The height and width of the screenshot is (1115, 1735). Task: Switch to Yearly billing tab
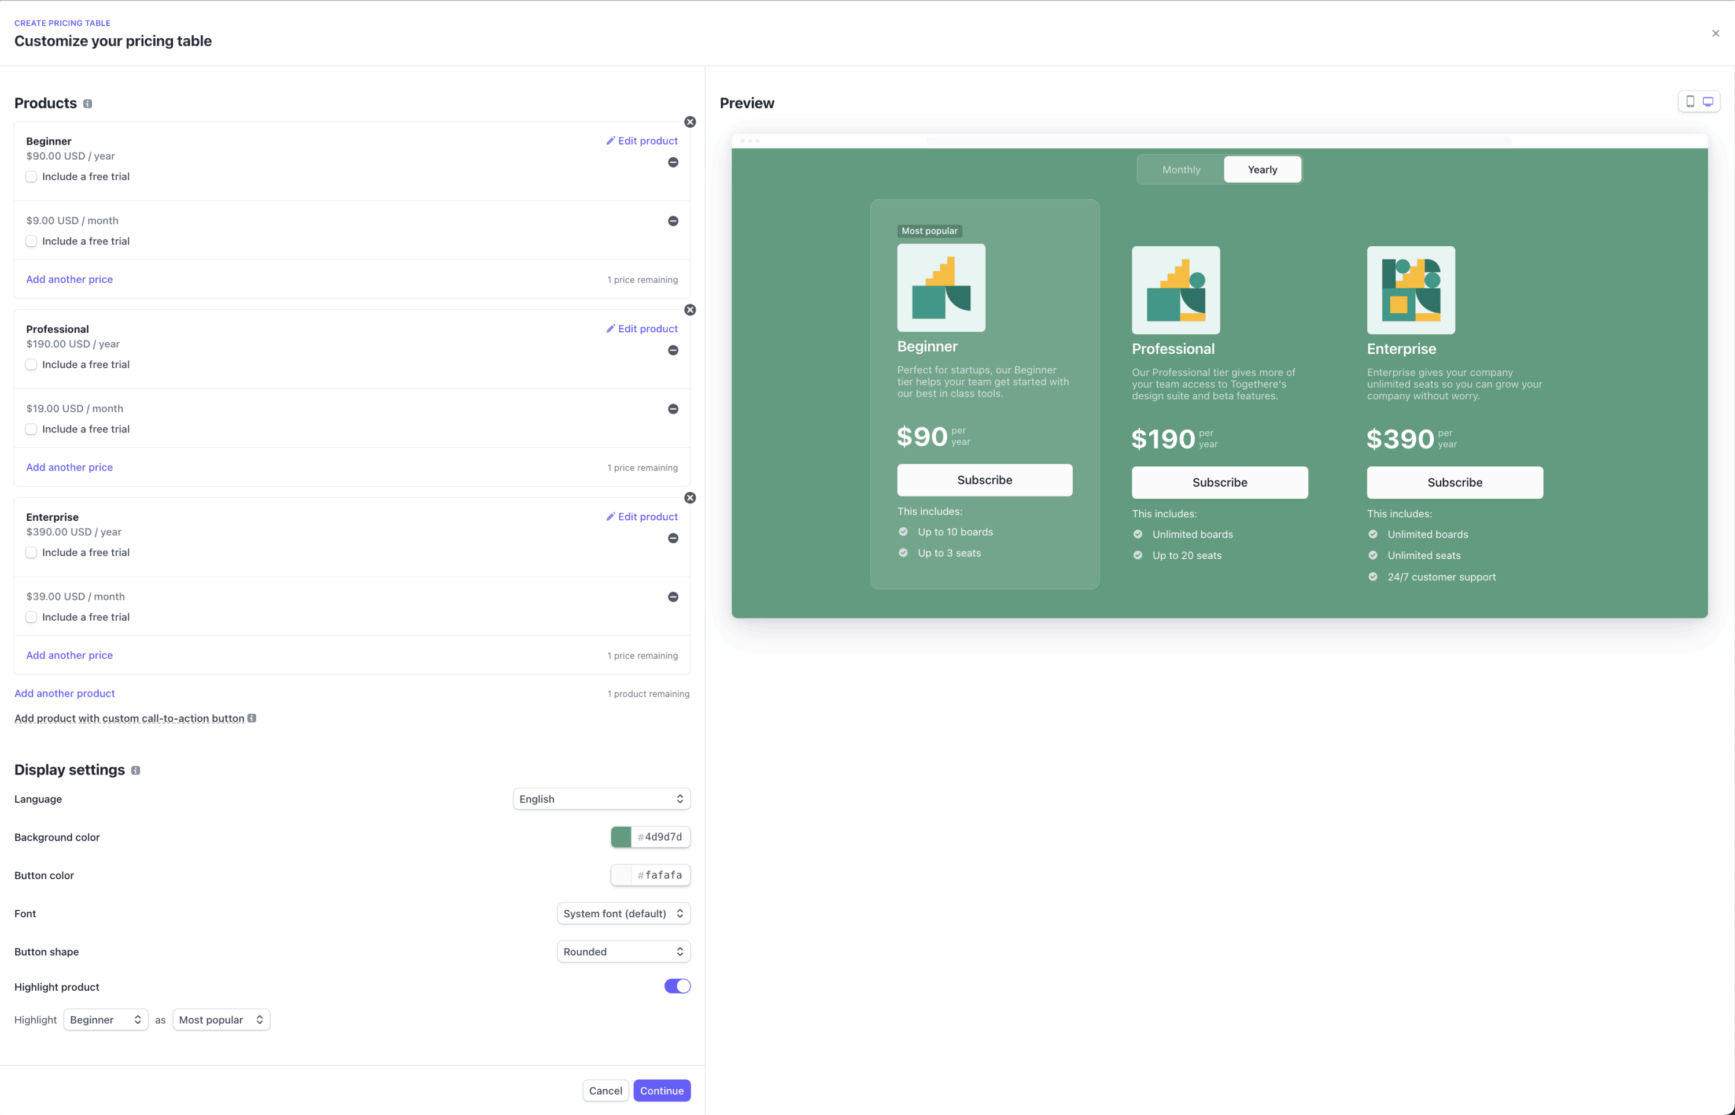pos(1262,168)
